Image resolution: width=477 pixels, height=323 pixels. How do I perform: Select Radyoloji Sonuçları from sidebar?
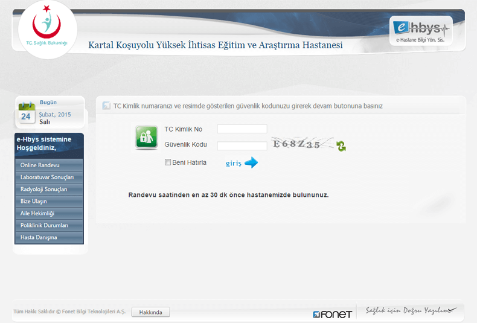click(49, 189)
